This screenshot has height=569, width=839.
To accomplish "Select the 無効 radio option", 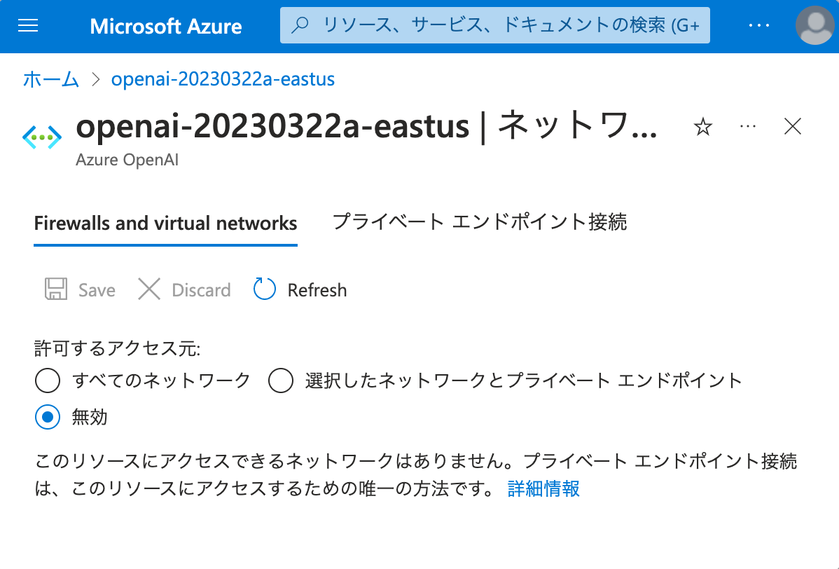I will (x=47, y=417).
